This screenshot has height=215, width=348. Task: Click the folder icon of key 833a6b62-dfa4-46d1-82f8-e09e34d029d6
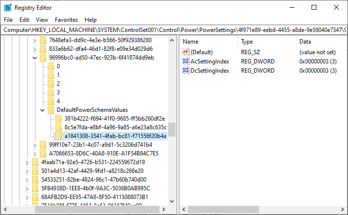43,49
